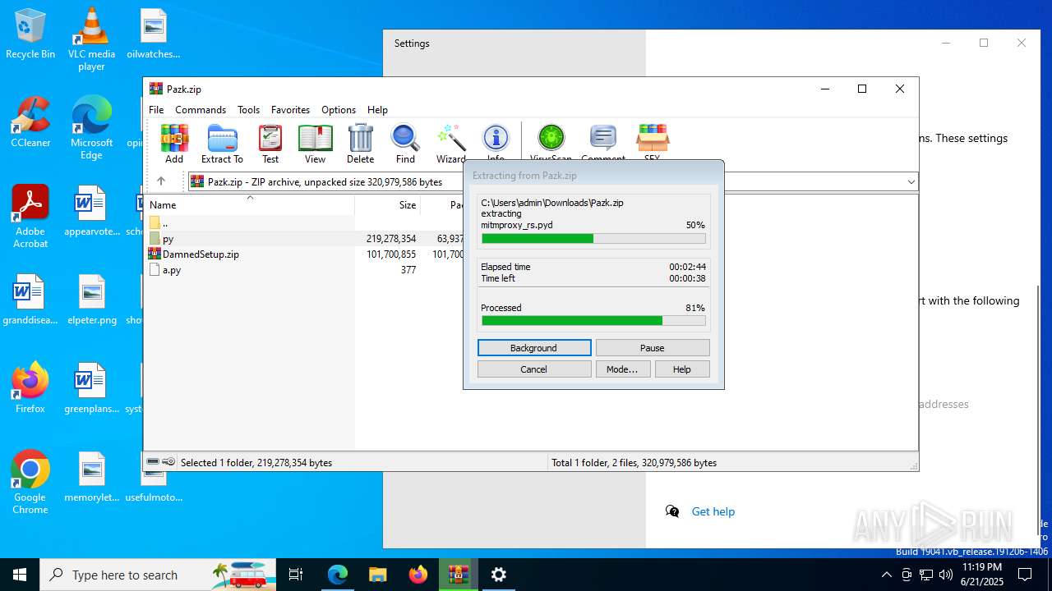Viewport: 1052px width, 591px height.
Task: Open greenplans Word document on desktop
Action: pos(91,388)
